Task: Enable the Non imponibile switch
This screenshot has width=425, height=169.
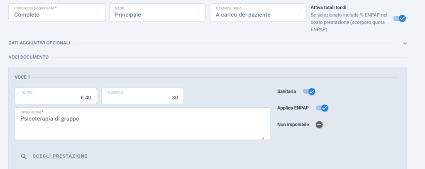Action: 322,125
